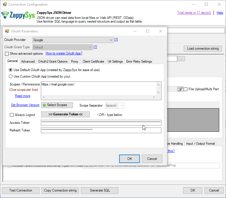The width and height of the screenshot is (226, 198).
Task: Click the Generate Token button
Action: [x=65, y=114]
